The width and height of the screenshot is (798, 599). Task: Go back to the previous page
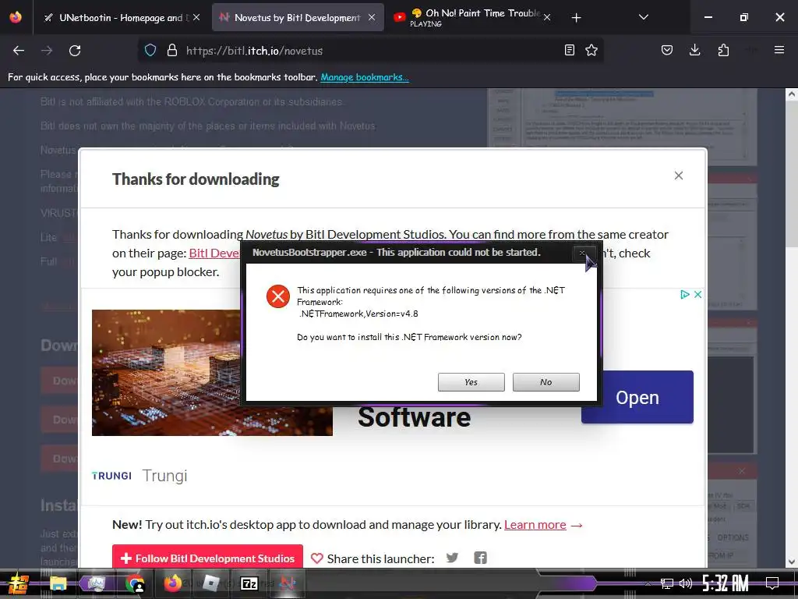pos(19,51)
